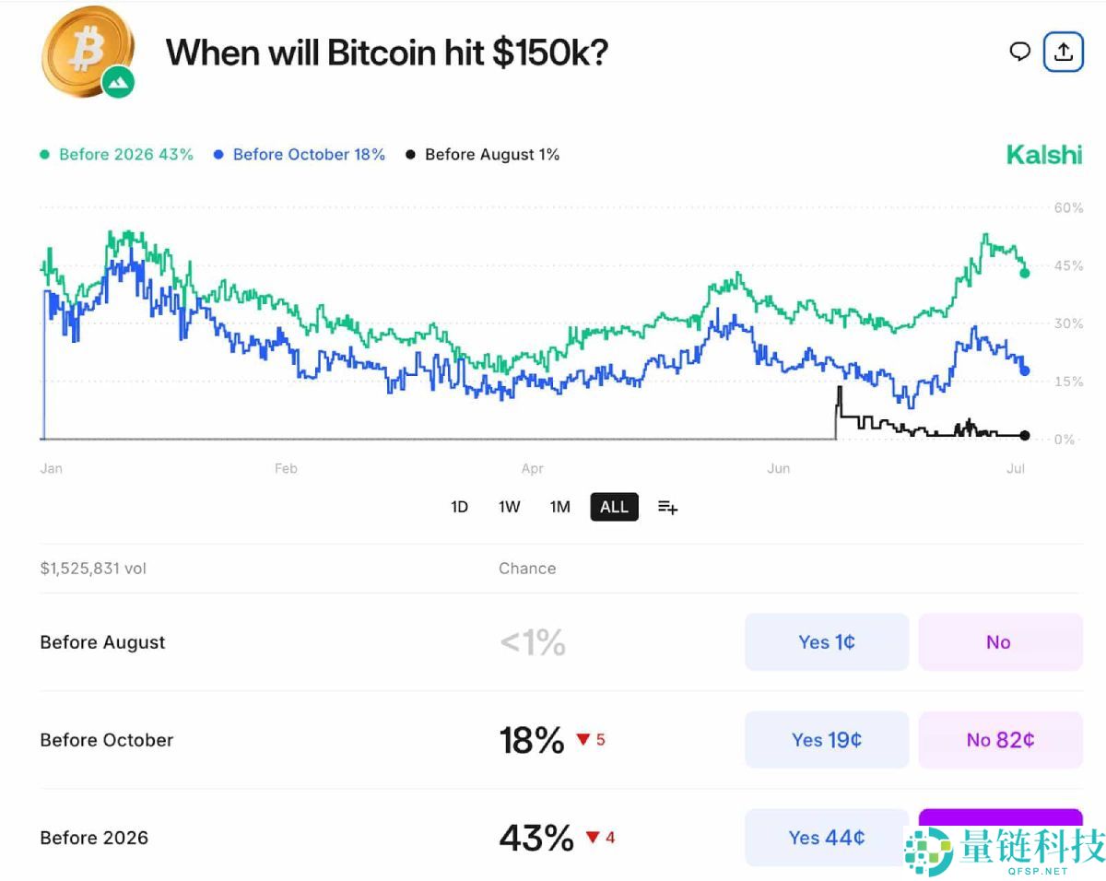
Task: Click the chart options add-list icon
Action: tap(668, 507)
